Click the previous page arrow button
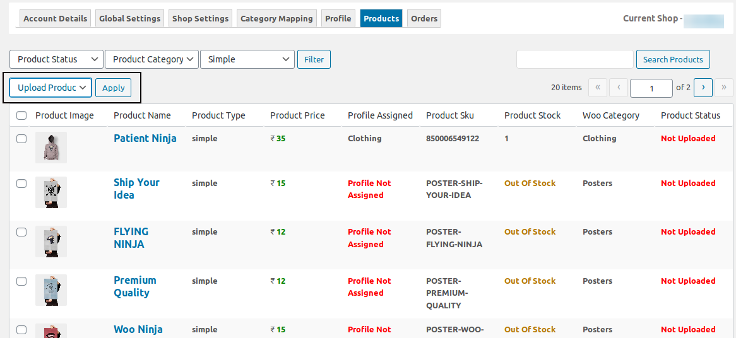 [619, 87]
